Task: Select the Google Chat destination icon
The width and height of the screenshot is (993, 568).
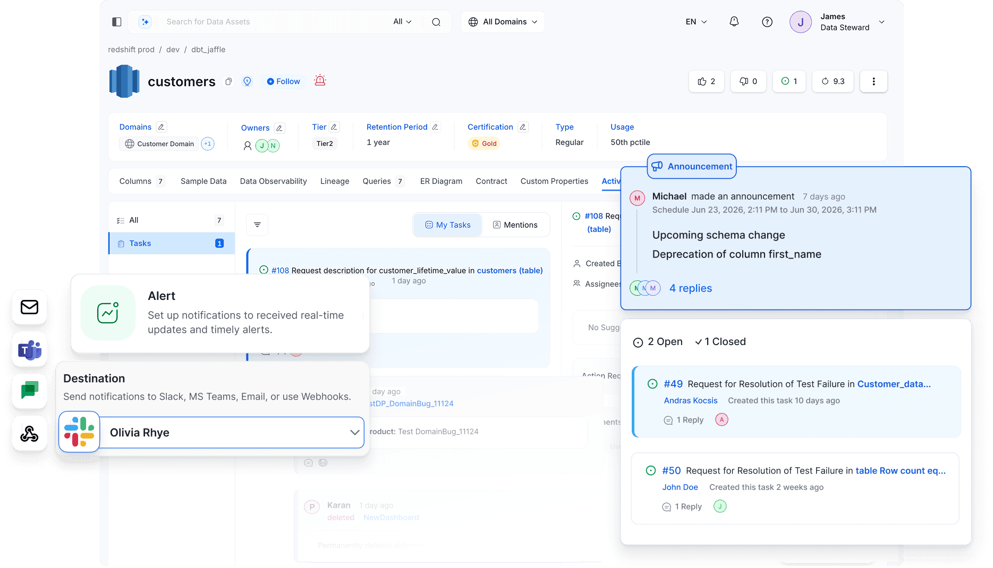Action: point(30,391)
